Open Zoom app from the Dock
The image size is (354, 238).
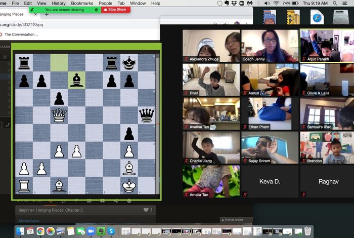click(x=91, y=231)
